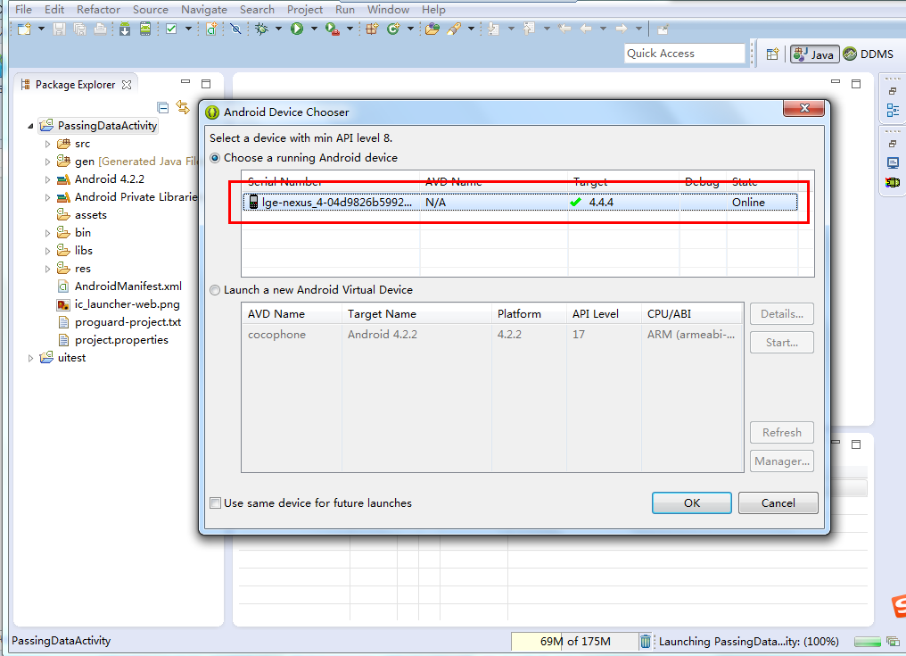Image resolution: width=906 pixels, height=656 pixels.
Task: Click the Save icon in the toolbar
Action: [59, 29]
